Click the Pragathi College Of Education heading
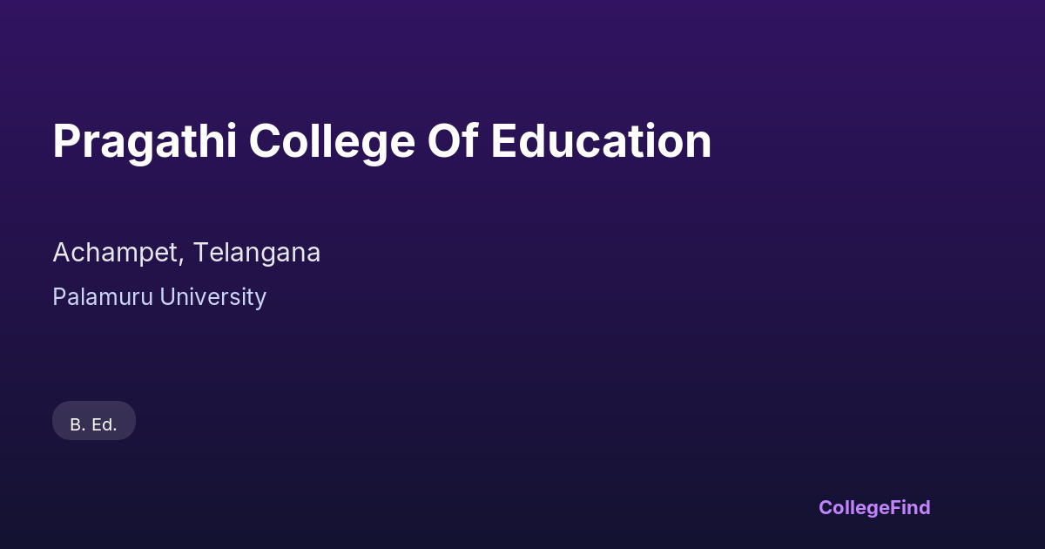The width and height of the screenshot is (1045, 549). coord(381,141)
